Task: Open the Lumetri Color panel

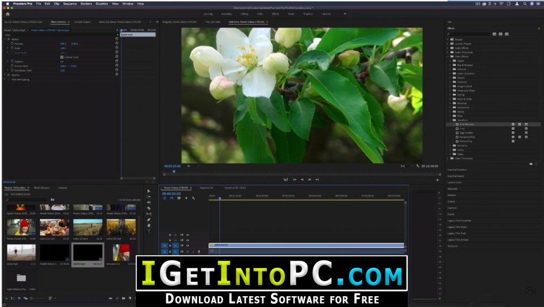Action: tap(455, 183)
